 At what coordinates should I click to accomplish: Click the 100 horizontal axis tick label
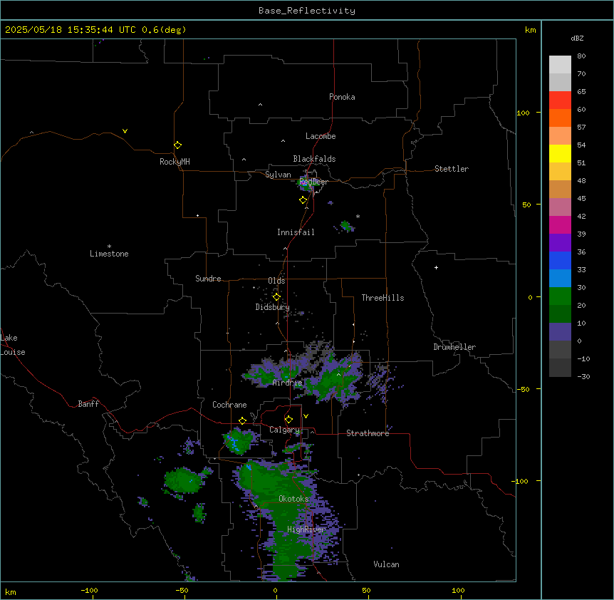[458, 590]
